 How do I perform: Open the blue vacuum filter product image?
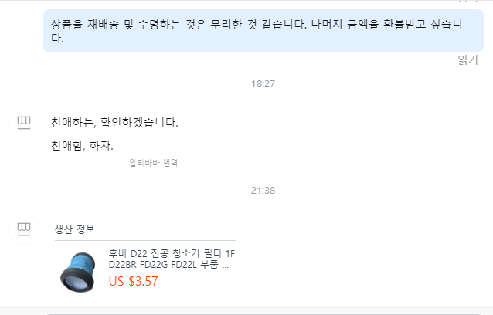point(77,270)
